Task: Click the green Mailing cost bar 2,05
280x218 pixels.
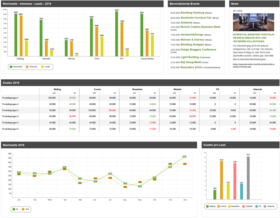Action: click(215, 195)
